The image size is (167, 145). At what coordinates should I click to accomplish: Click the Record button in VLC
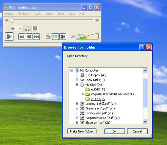point(13,28)
